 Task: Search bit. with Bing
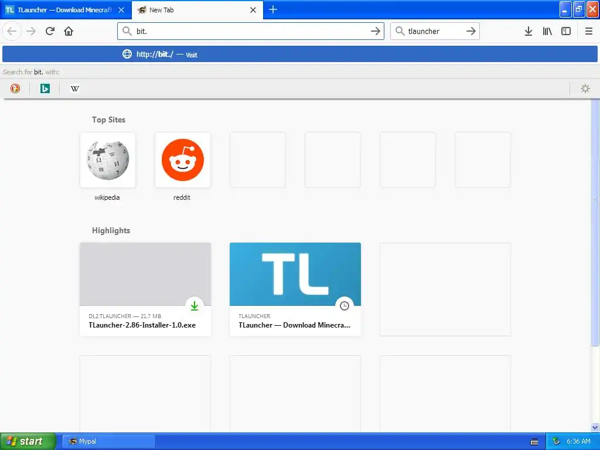pyautogui.click(x=45, y=89)
